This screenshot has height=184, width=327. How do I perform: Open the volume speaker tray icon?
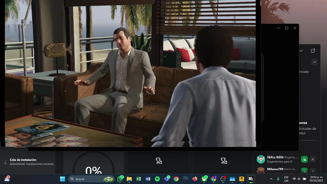click(x=299, y=179)
